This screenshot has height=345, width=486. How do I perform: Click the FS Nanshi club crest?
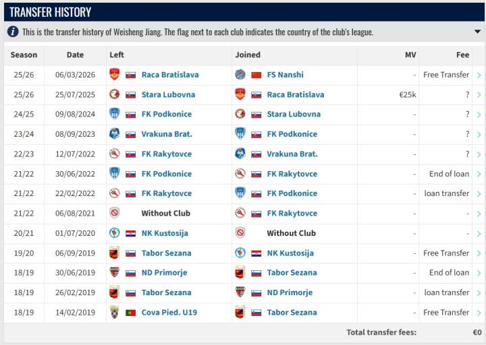(x=240, y=75)
